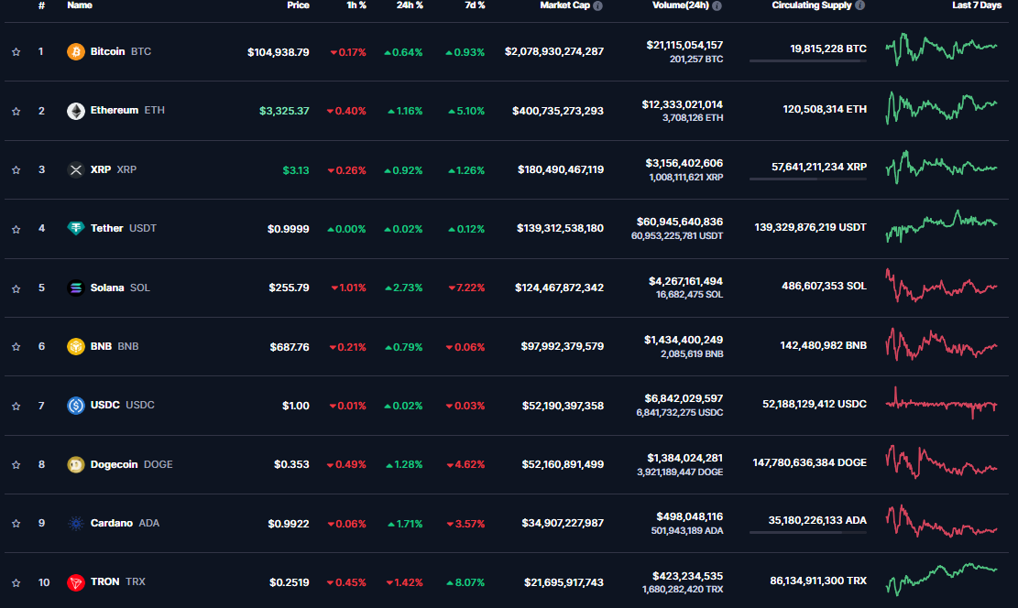The height and width of the screenshot is (608, 1018).
Task: Open Ethereum's last 7 days sparkline chart
Action: (941, 107)
